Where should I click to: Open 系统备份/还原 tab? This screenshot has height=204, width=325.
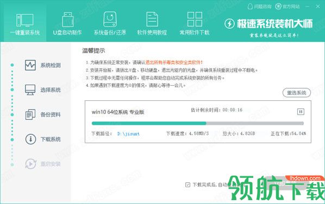tap(110, 23)
